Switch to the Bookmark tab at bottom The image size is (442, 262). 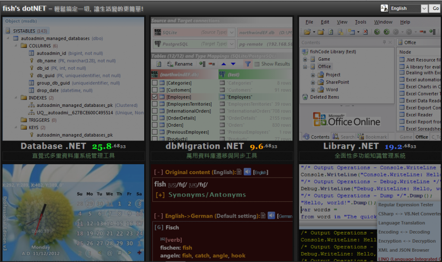pyautogui.click(x=373, y=137)
